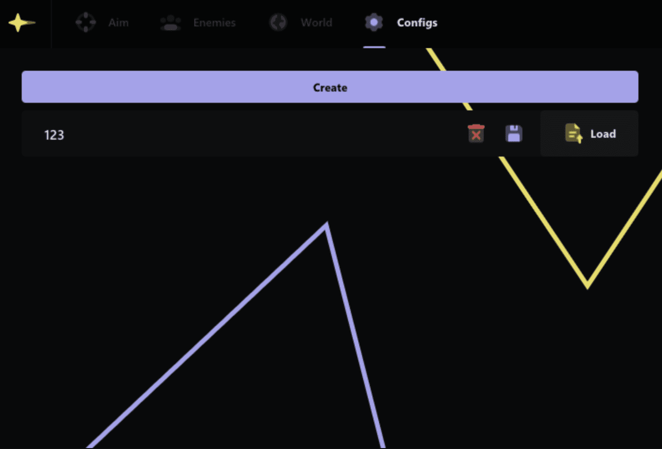Click the peak of the purple triangle
Image resolution: width=662 pixels, height=449 pixels.
coord(326,227)
